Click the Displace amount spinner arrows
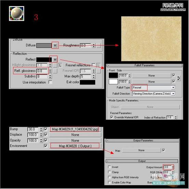Screen dimensions: 189x189 pyautogui.click(x=41, y=135)
